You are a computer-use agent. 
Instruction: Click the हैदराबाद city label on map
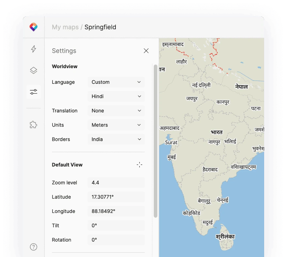[x=210, y=170]
